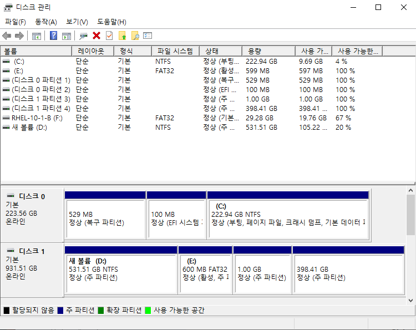Open the 동작(A) menu

coord(46,22)
